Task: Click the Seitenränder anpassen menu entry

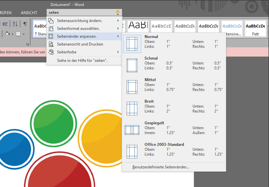Action: coord(84,36)
